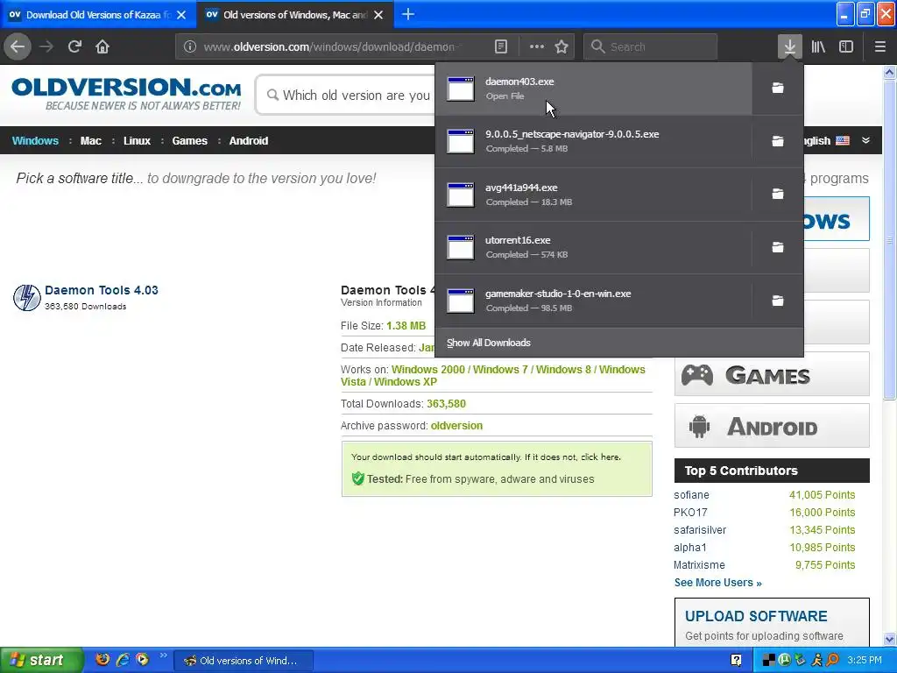Click the Daemon Tools lightning logo icon
897x673 pixels.
coord(27,298)
